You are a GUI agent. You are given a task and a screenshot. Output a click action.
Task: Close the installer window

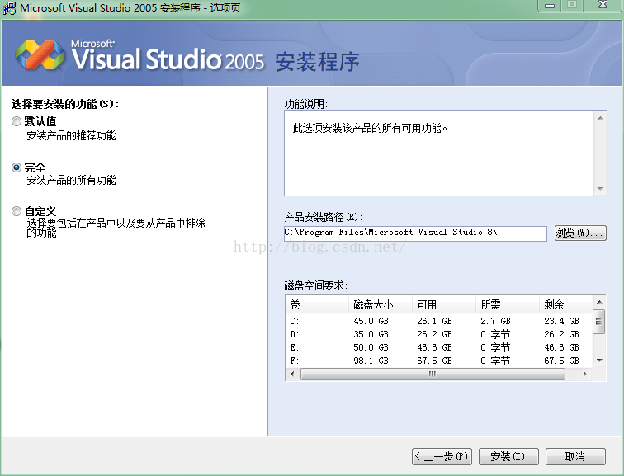pyautogui.click(x=603, y=6)
